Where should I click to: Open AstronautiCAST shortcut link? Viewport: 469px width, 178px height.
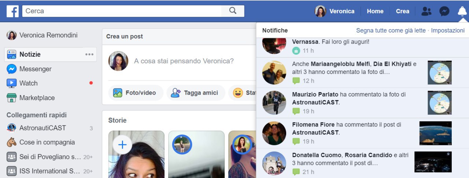coord(43,128)
